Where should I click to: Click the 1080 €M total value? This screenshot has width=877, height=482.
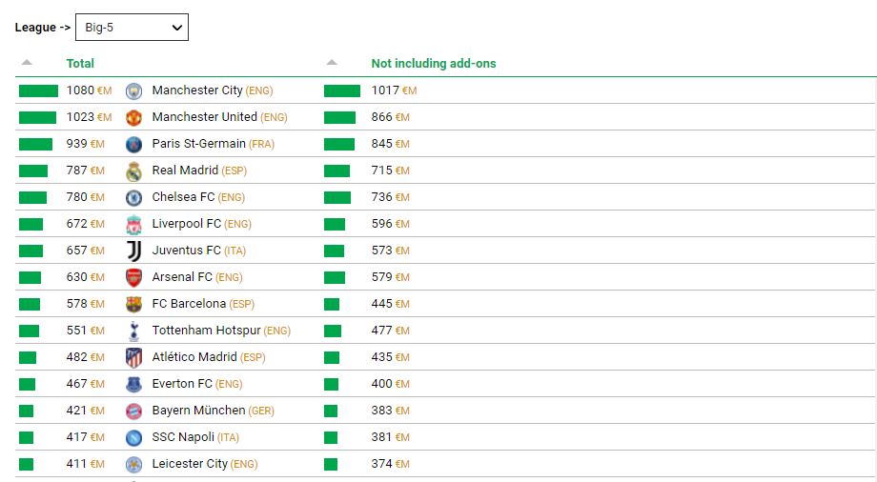[x=89, y=90]
